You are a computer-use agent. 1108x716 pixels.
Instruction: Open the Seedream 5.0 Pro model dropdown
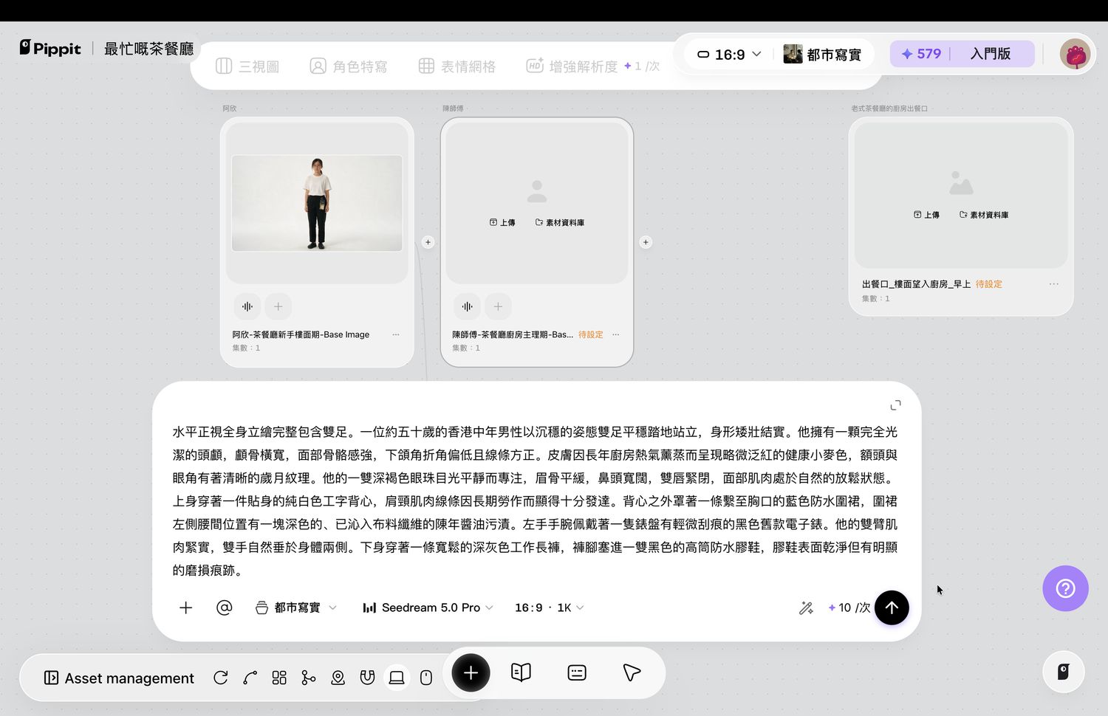pyautogui.click(x=428, y=607)
